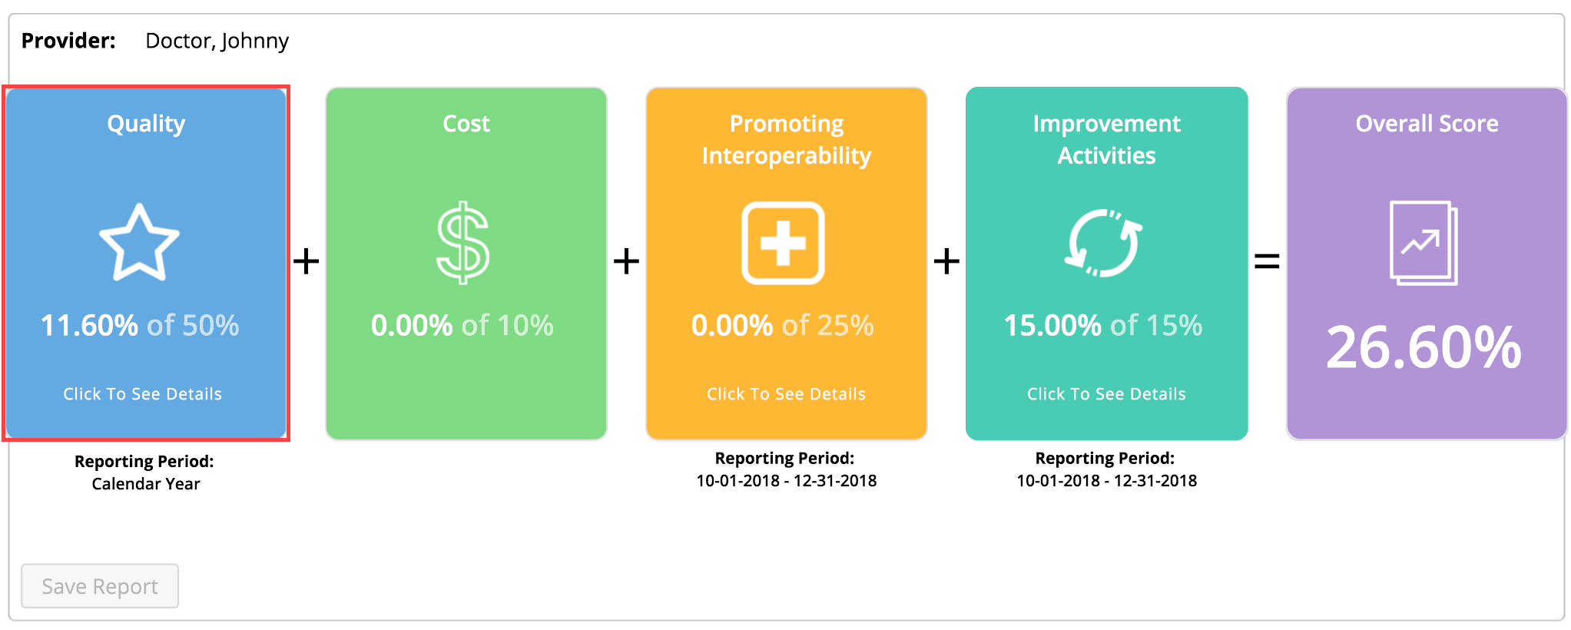Click the Overall Score heading

coord(1427,124)
